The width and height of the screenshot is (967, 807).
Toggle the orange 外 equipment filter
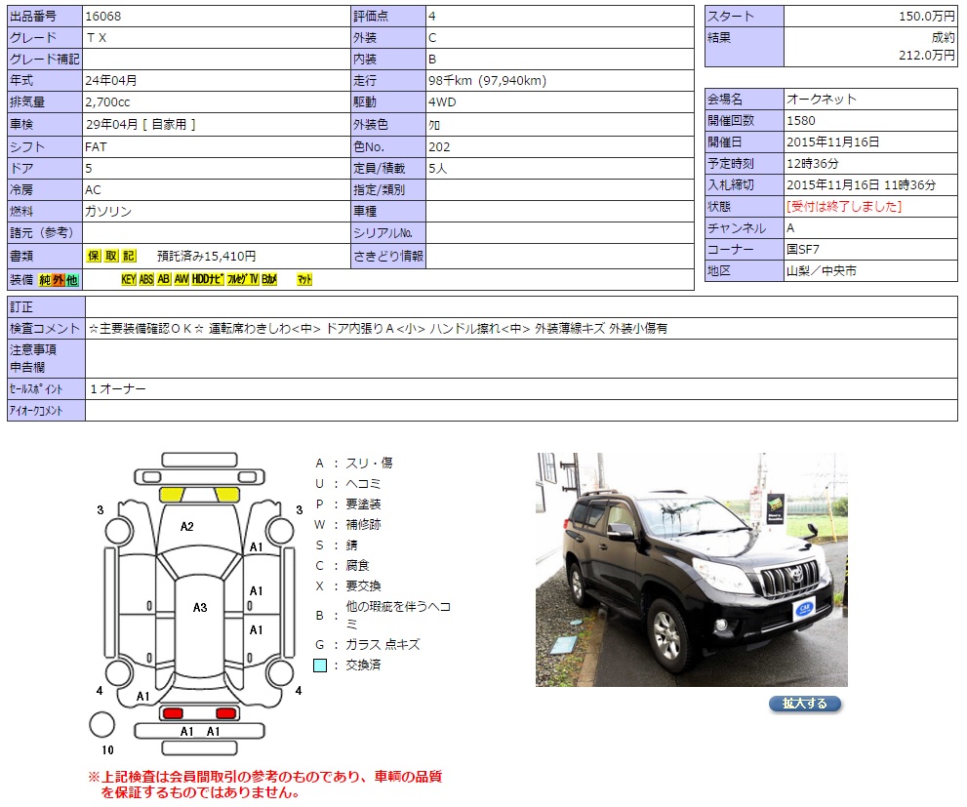coord(58,280)
